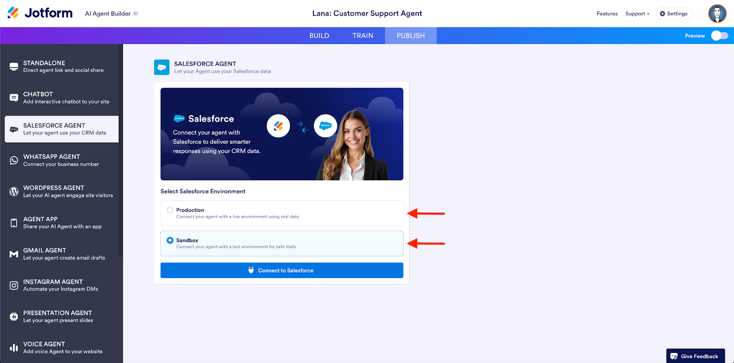Select the Chatbot speech bubble icon
Image resolution: width=734 pixels, height=363 pixels.
(14, 98)
